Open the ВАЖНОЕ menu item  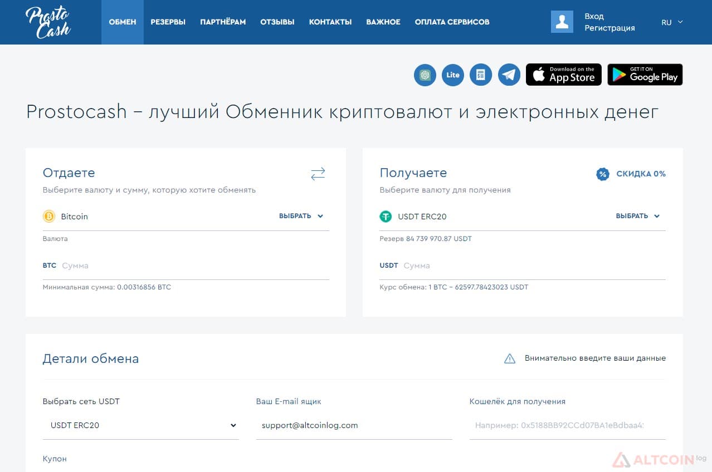pos(383,22)
